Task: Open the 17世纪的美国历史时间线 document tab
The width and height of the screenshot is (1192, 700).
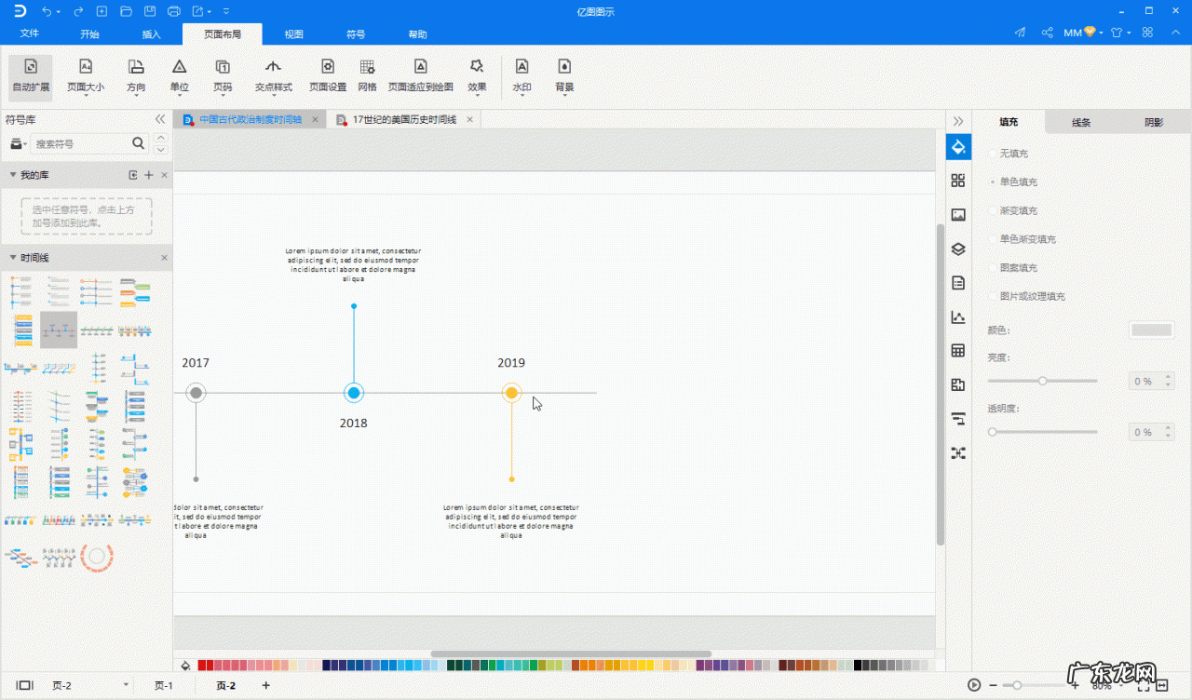Action: (x=404, y=120)
